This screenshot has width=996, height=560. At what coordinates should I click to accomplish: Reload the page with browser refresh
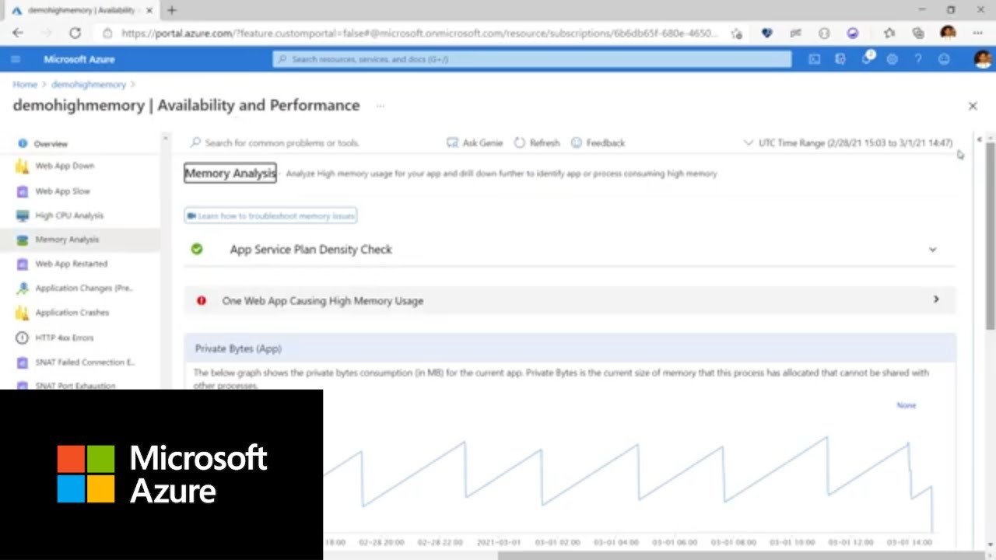(75, 33)
